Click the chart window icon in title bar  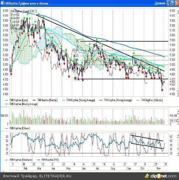click(2, 3)
